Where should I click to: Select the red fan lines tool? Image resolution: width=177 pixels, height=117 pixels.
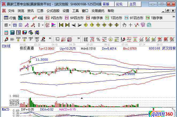[63, 39]
